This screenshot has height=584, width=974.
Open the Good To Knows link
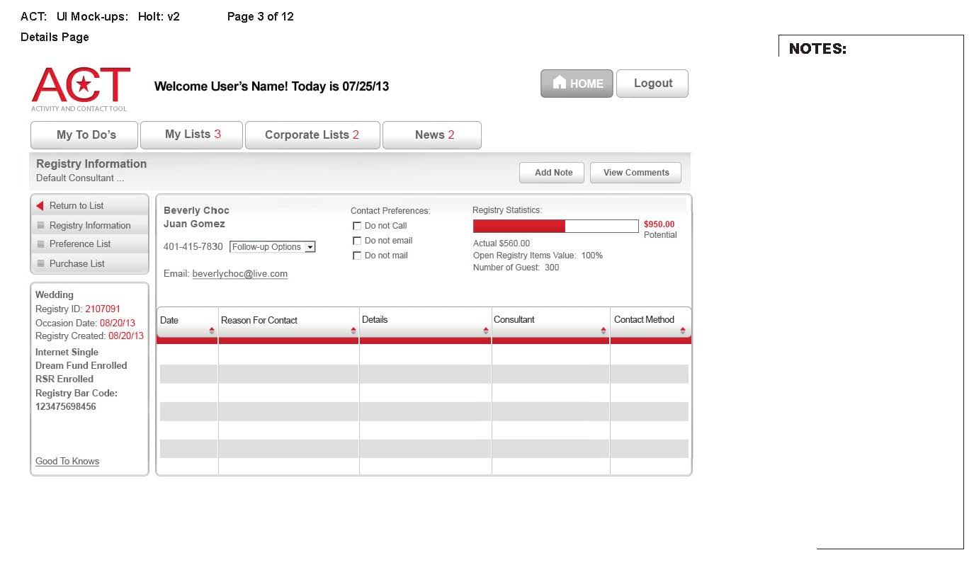click(x=67, y=462)
